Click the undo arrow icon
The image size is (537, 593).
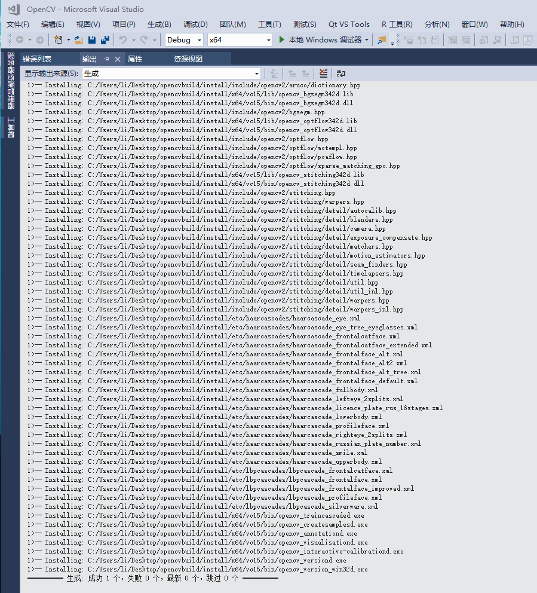(x=123, y=39)
